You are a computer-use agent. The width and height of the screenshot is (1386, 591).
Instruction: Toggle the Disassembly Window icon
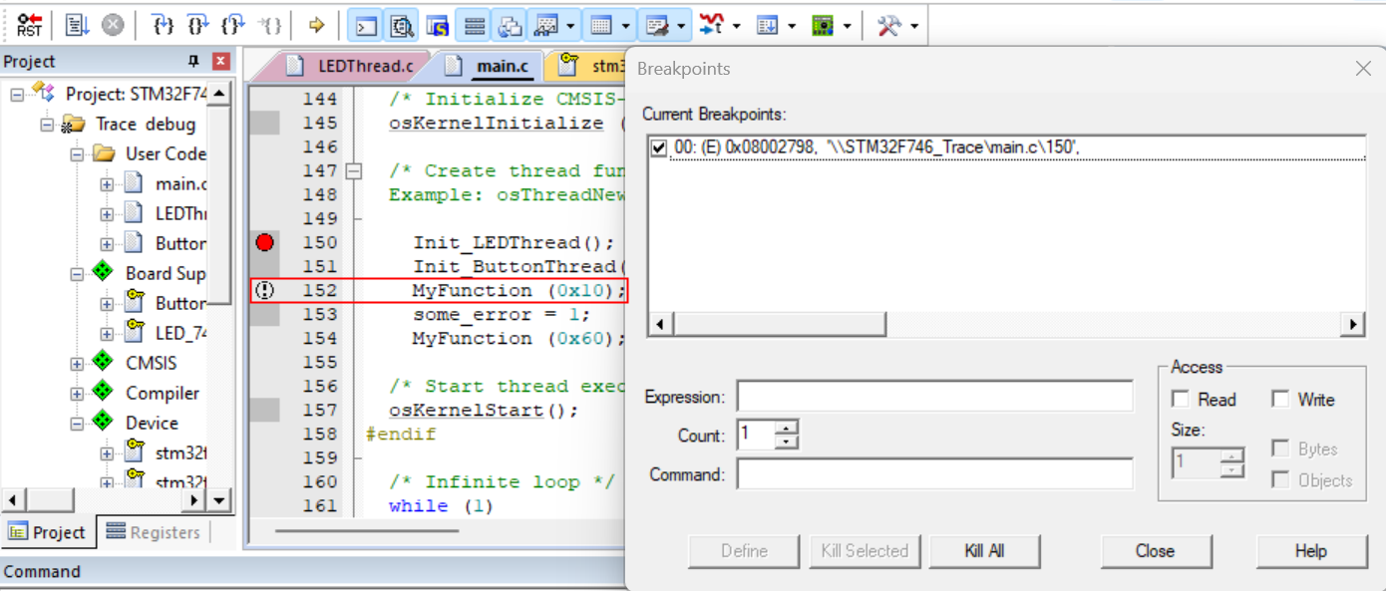click(403, 25)
